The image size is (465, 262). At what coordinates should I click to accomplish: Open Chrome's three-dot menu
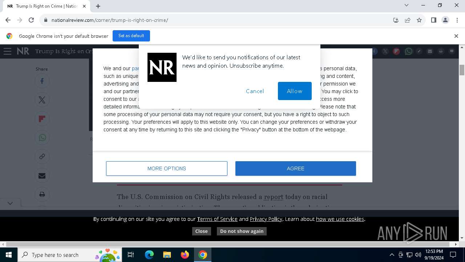pos(457,20)
